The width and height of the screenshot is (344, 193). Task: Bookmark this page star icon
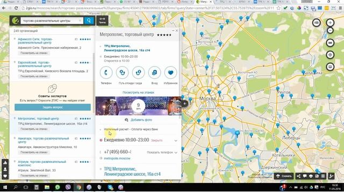click(x=278, y=8)
